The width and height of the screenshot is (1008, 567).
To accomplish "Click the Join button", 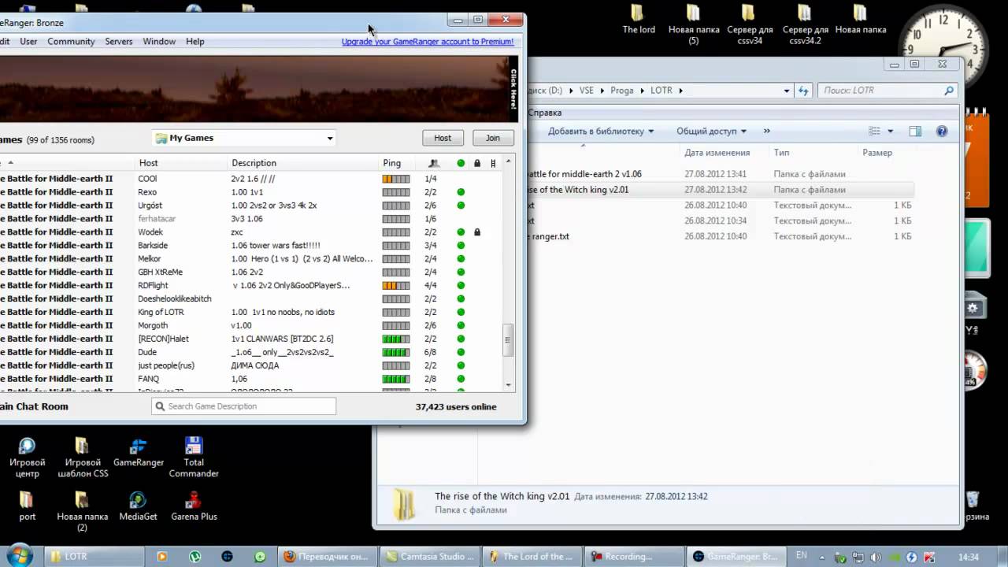I will coord(493,138).
